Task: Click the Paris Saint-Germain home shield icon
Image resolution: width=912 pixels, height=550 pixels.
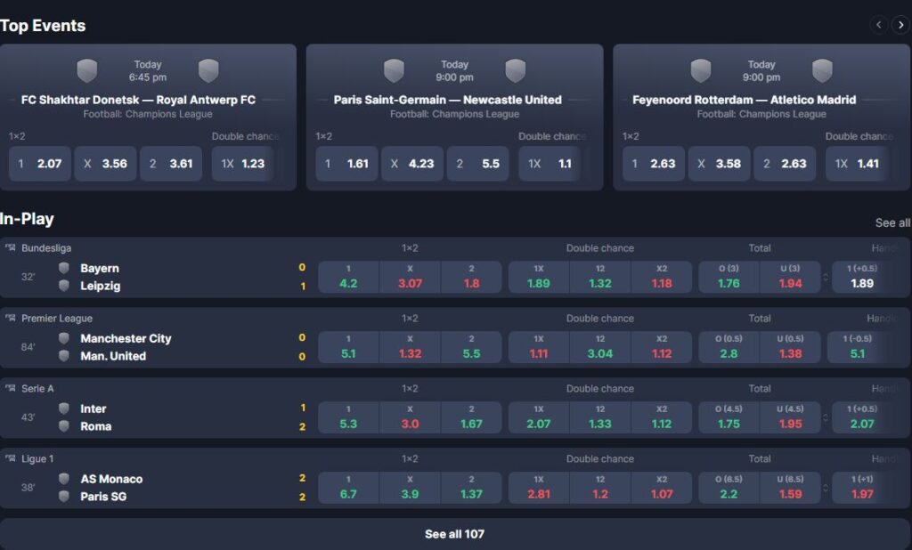Action: (x=394, y=71)
